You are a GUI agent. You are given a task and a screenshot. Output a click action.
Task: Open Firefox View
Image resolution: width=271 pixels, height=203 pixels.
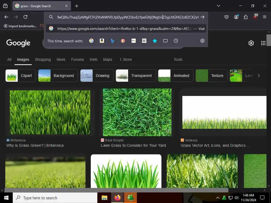click(5, 6)
